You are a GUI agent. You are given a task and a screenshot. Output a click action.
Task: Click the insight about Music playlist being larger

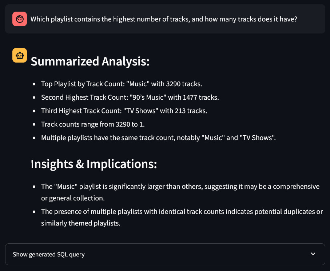tap(180, 192)
